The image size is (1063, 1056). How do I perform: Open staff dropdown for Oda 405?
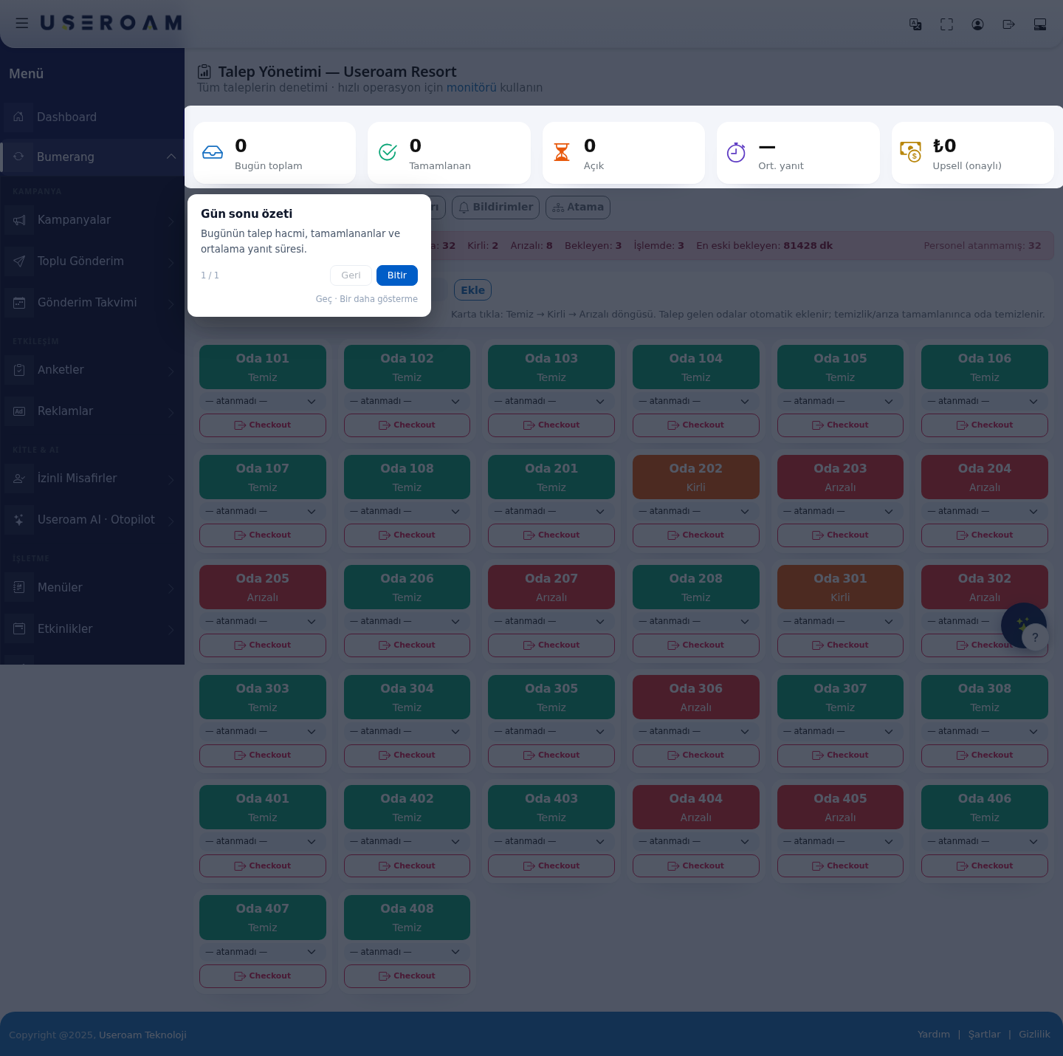pos(840,841)
